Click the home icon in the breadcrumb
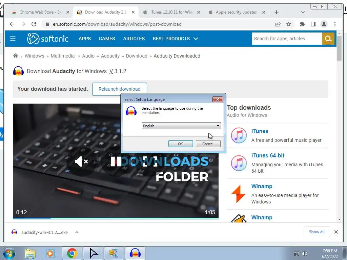 (x=16, y=56)
